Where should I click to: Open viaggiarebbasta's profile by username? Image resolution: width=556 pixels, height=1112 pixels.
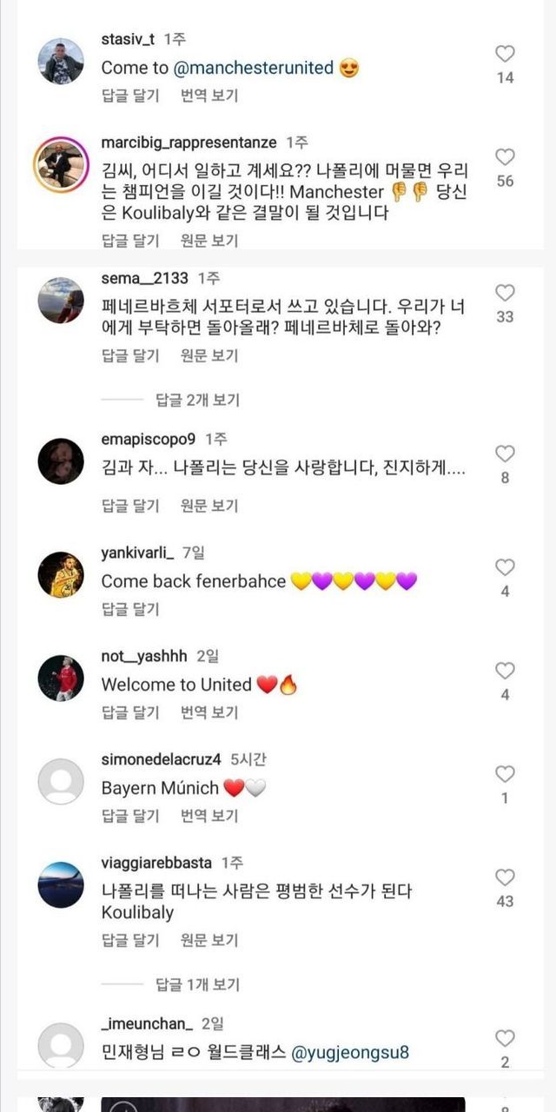[156, 863]
